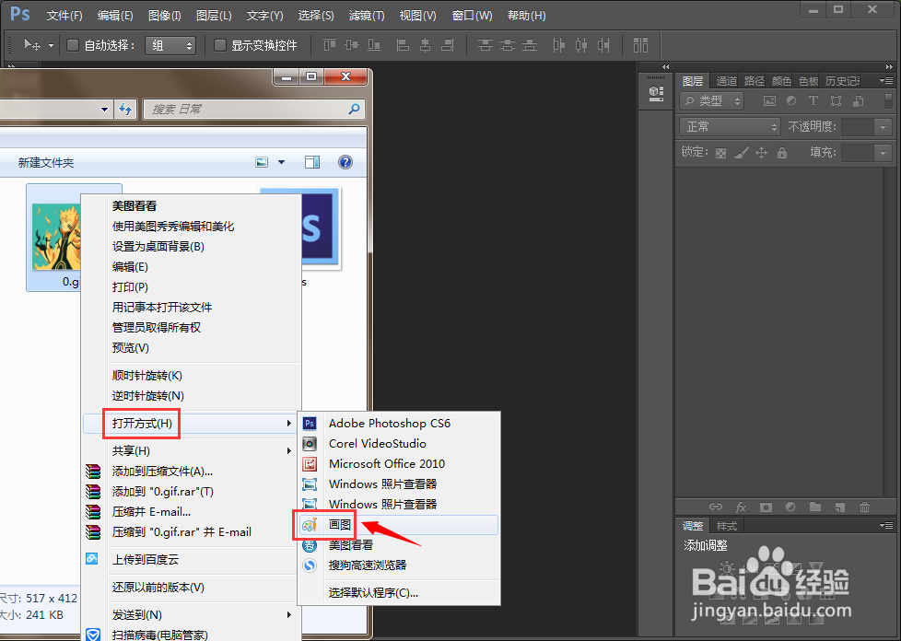The image size is (901, 641).
Task: Open Explorer address bar history dropdown
Action: (x=104, y=109)
